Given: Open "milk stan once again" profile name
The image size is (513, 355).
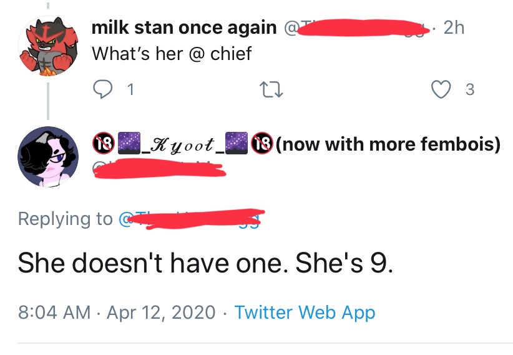Looking at the screenshot, I should coord(184,27).
